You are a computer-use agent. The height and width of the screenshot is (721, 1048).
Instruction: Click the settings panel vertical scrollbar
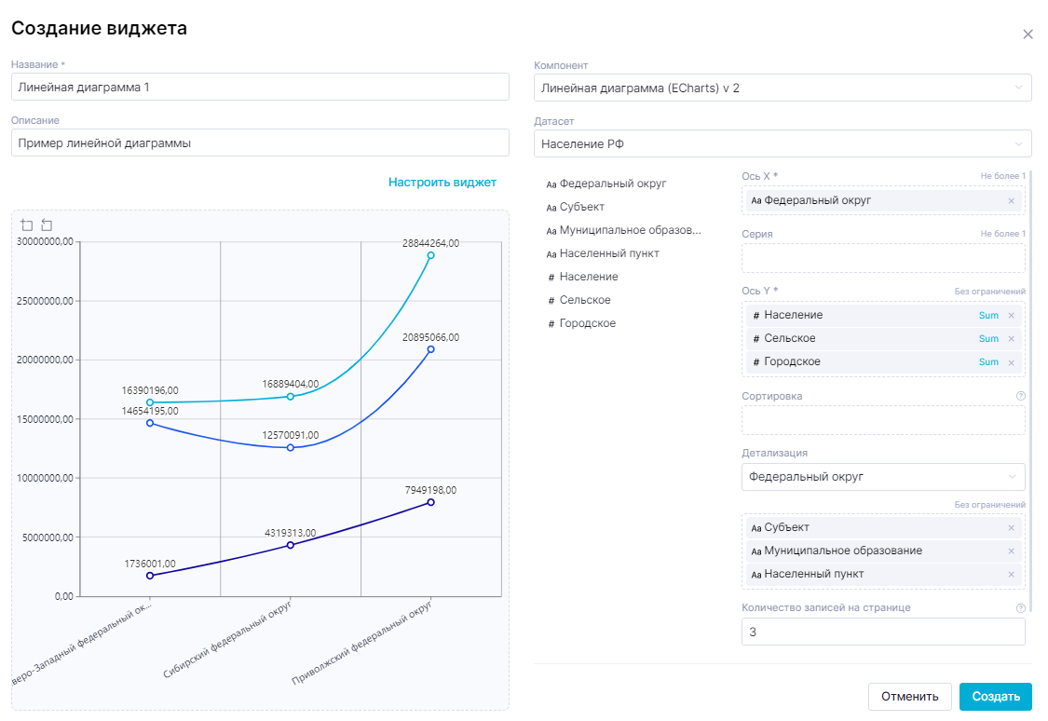[1030, 373]
